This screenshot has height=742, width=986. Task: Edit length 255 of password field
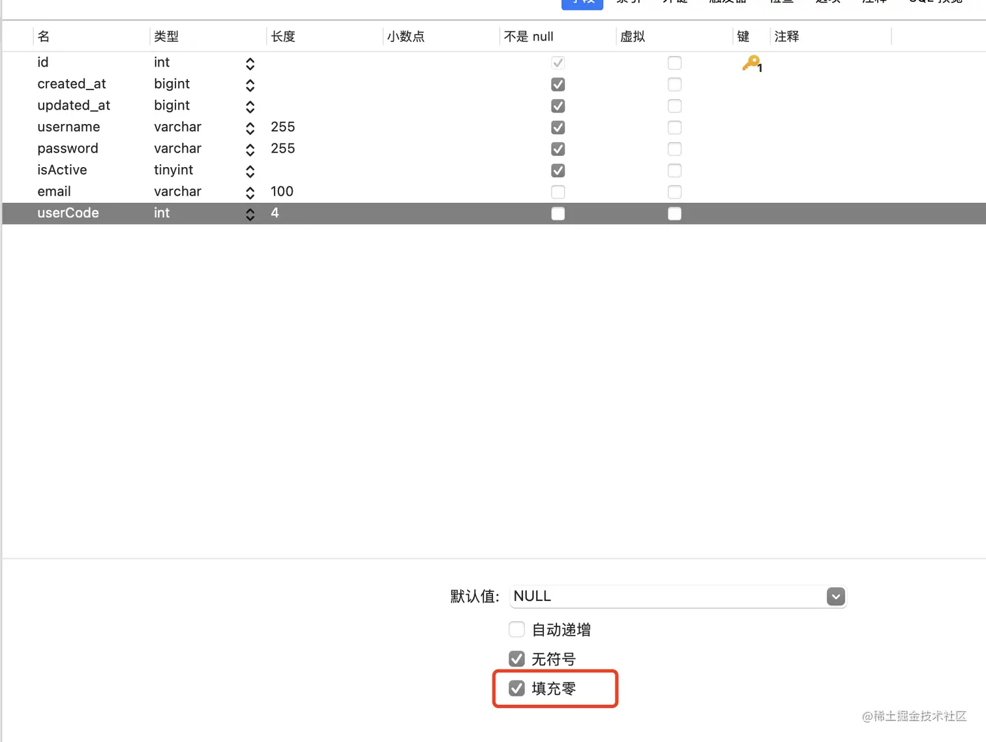pos(283,148)
